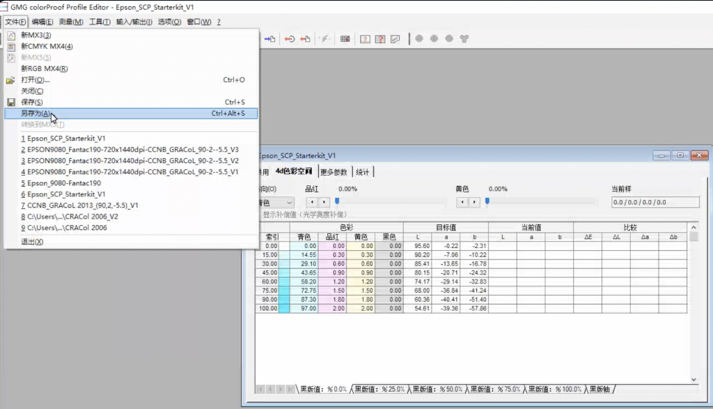The height and width of the screenshot is (409, 713).
Task: Click the 黄色 slider handle
Action: pyautogui.click(x=487, y=201)
